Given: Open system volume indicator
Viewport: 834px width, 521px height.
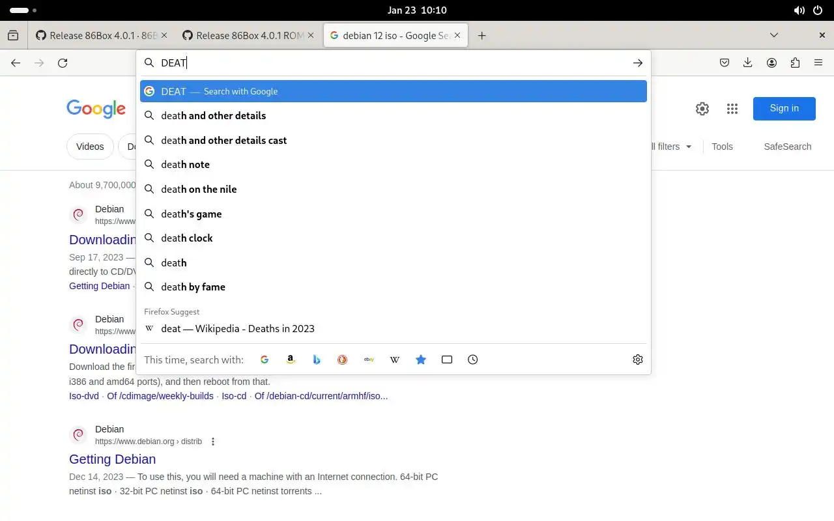Looking at the screenshot, I should click(799, 10).
